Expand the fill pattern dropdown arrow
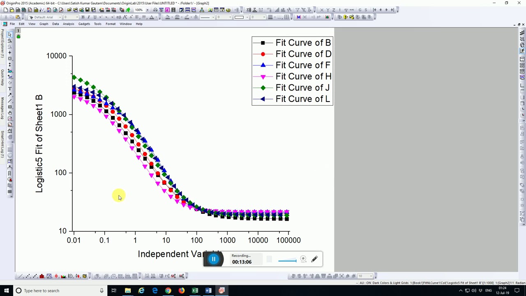Screen dimensions: 526x296 click(x=275, y=17)
